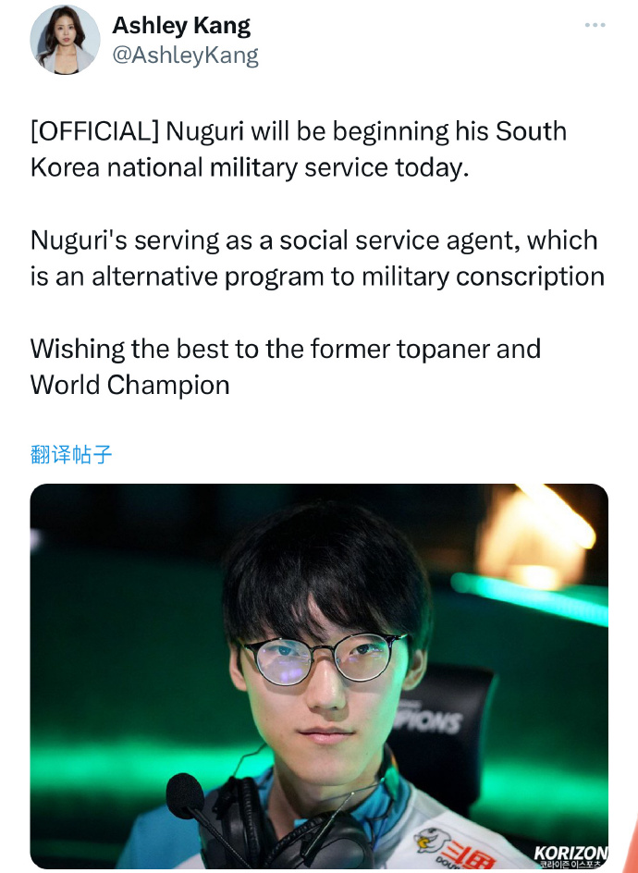Image resolution: width=638 pixels, height=873 pixels.
Task: Click the "World Champion" text line
Action: (129, 385)
